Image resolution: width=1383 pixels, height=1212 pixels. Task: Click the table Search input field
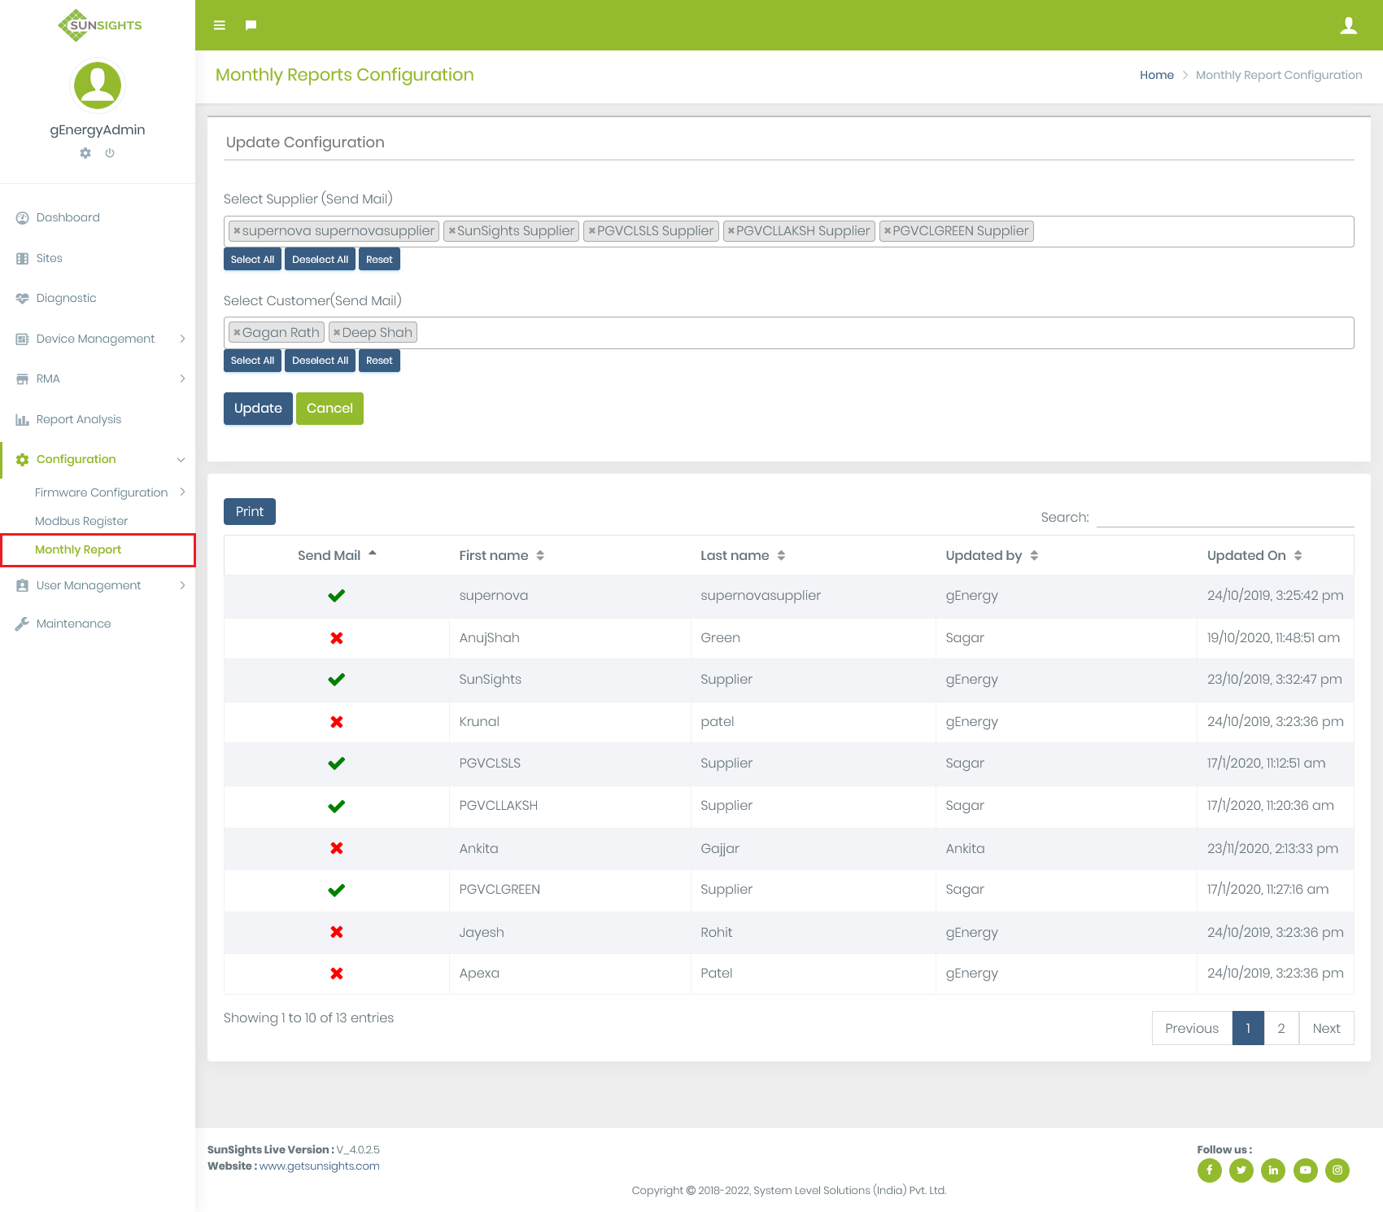[x=1224, y=517]
